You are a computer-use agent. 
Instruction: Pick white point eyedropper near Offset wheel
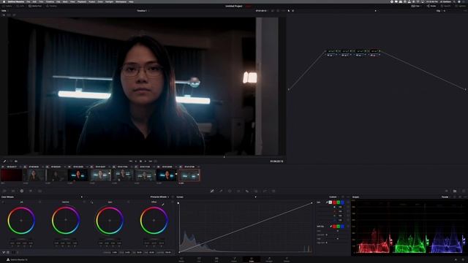tap(163, 205)
